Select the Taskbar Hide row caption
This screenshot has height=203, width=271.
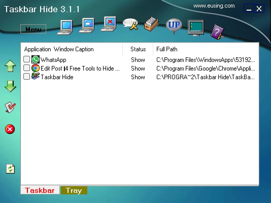tap(57, 77)
